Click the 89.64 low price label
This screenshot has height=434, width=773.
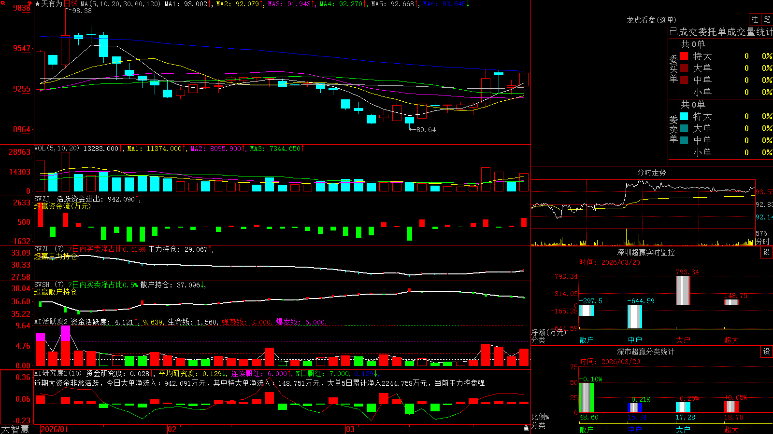click(426, 130)
